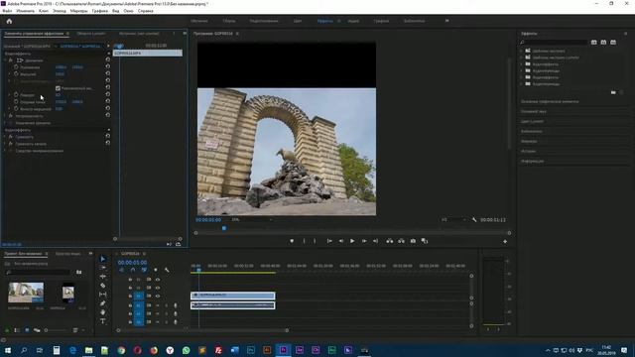Open the Маркеры menu
The image size is (635, 357).
pyautogui.click(x=78, y=11)
